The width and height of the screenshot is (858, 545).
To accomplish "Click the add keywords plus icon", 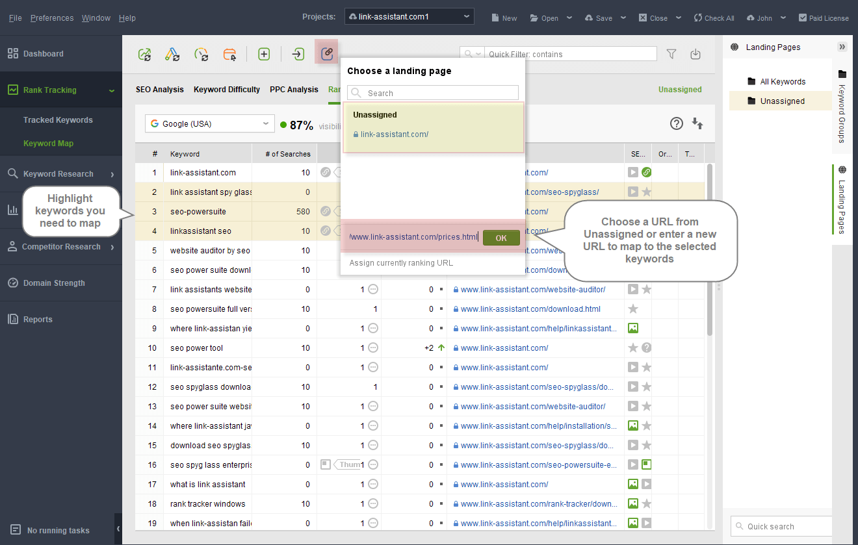I will click(264, 55).
